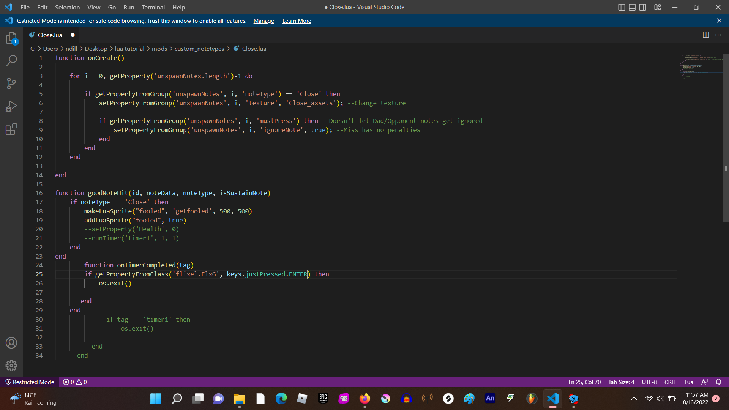The width and height of the screenshot is (729, 410).
Task: Expand custom_notetypes breadcrumb folder
Action: point(199,49)
